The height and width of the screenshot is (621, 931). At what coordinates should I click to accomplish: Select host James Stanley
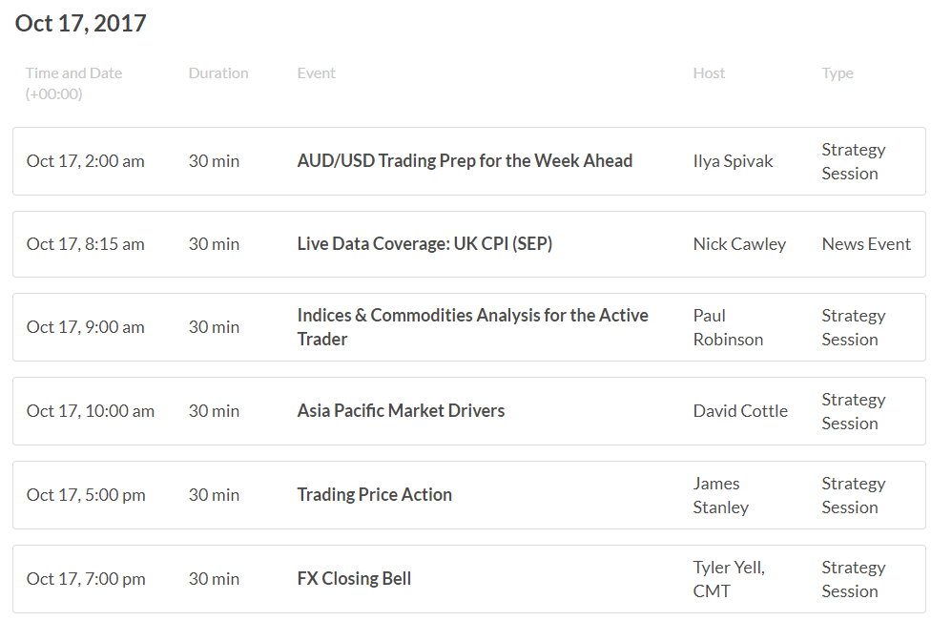tap(721, 495)
